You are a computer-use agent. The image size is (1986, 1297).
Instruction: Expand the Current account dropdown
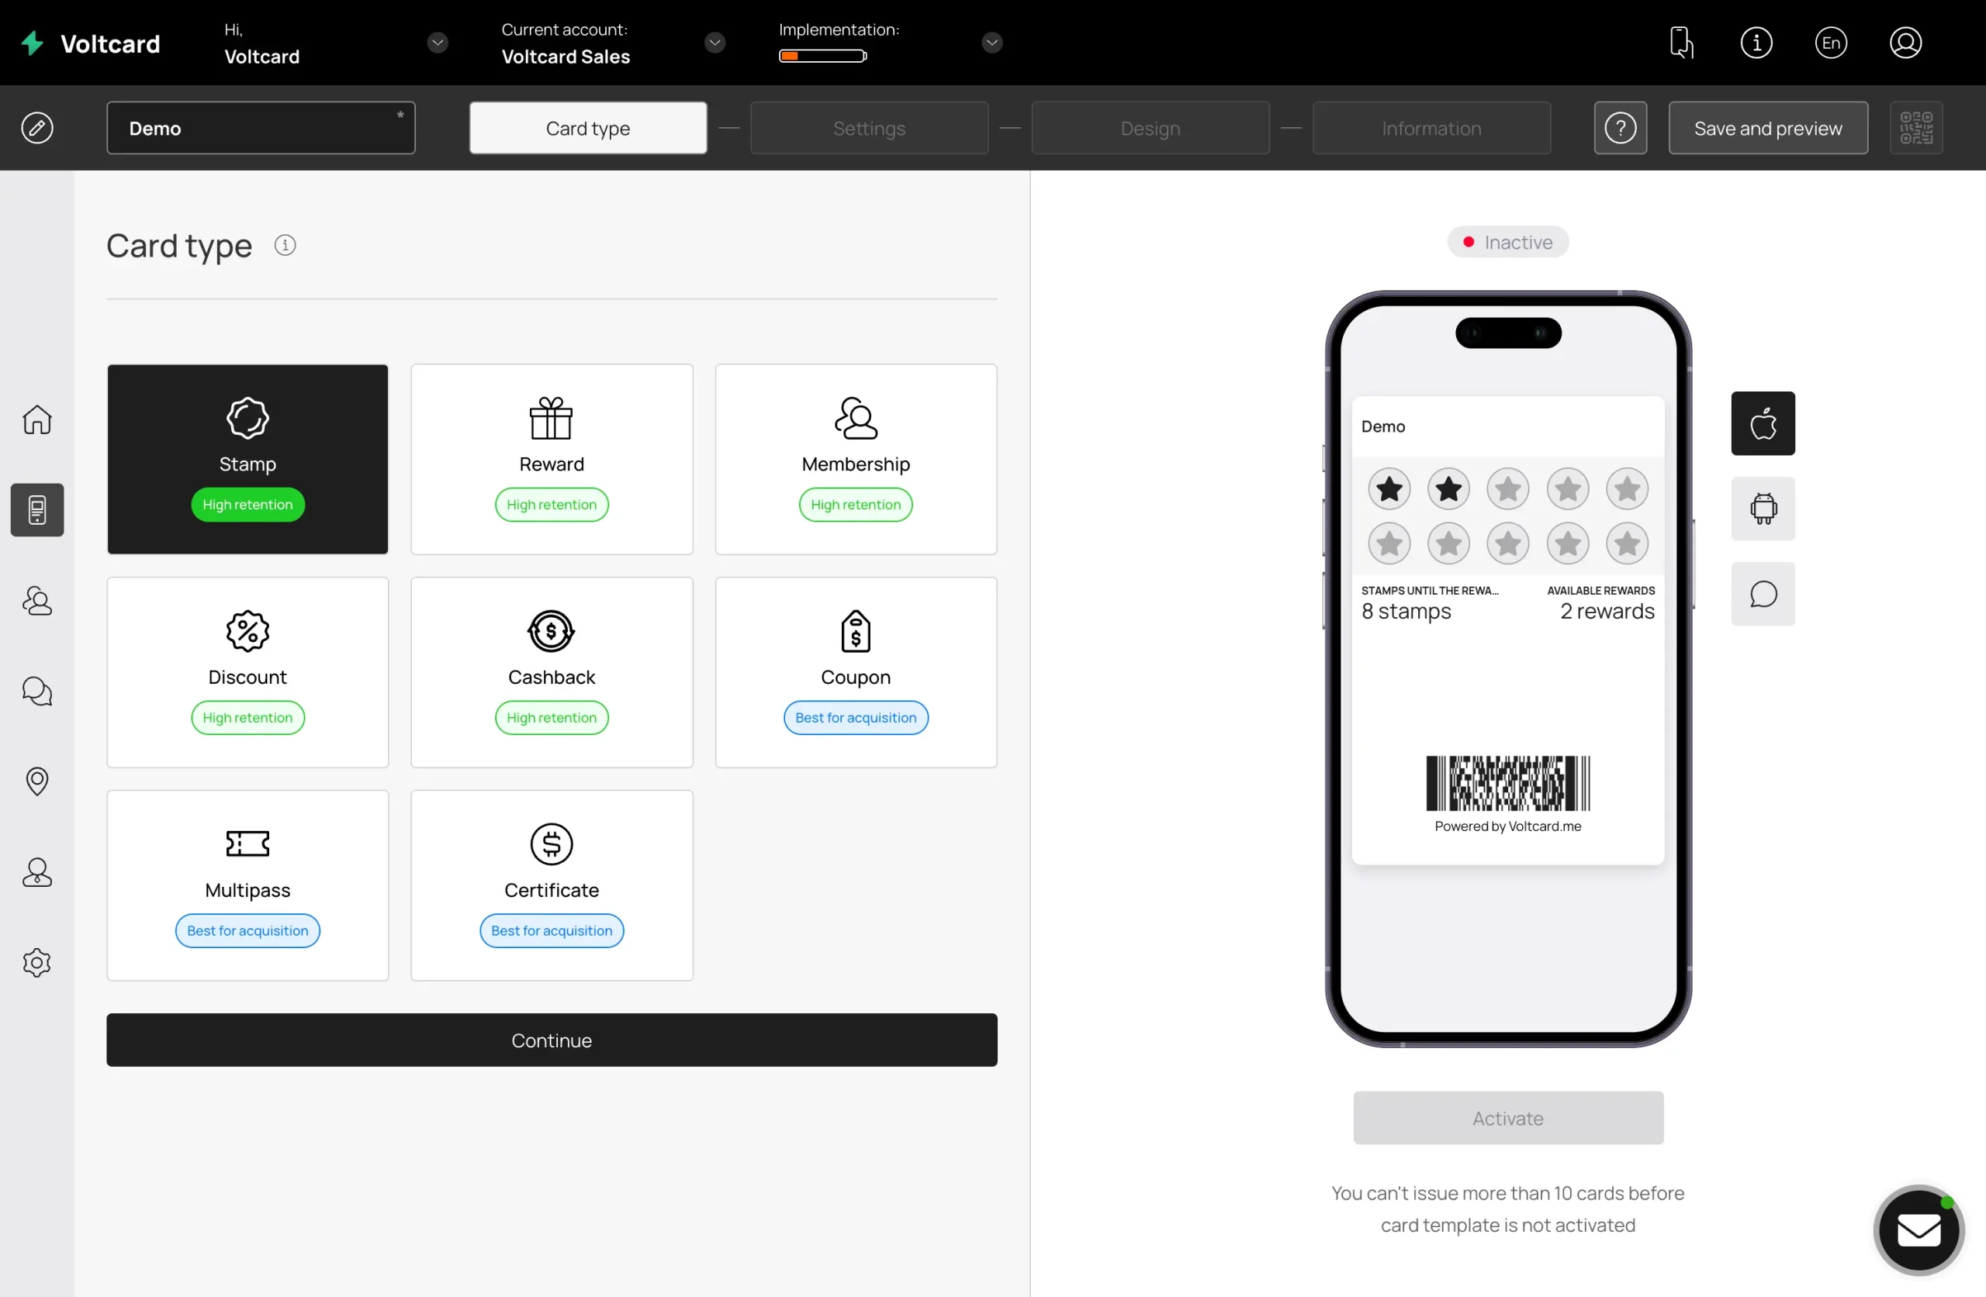[x=714, y=43]
